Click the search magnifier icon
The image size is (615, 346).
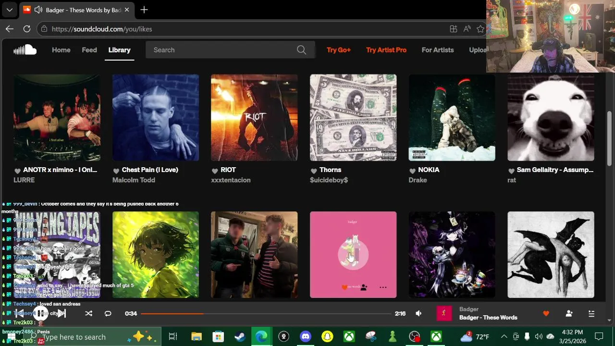click(x=301, y=50)
